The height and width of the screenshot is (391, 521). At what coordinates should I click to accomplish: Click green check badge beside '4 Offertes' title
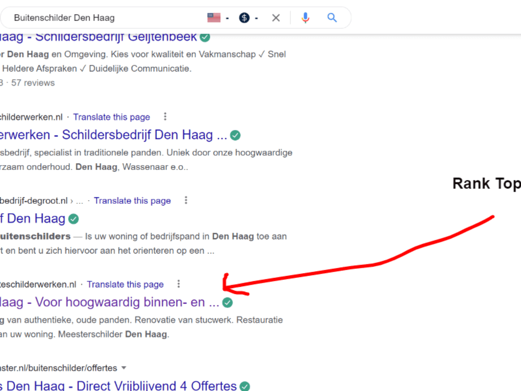click(x=245, y=386)
